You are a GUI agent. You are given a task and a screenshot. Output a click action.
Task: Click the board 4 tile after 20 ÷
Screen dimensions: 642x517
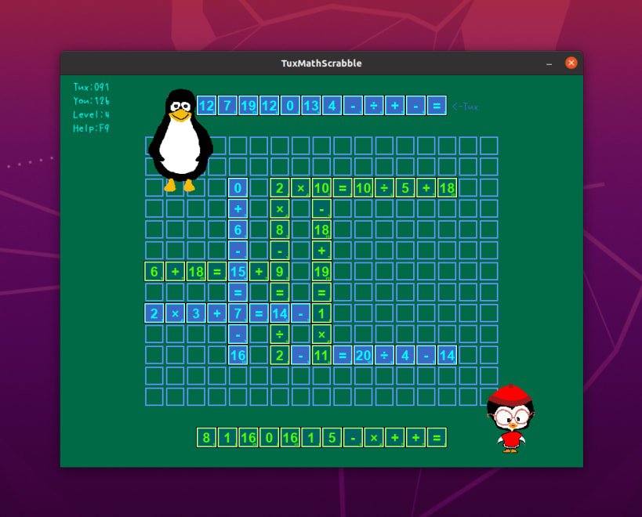pos(405,355)
